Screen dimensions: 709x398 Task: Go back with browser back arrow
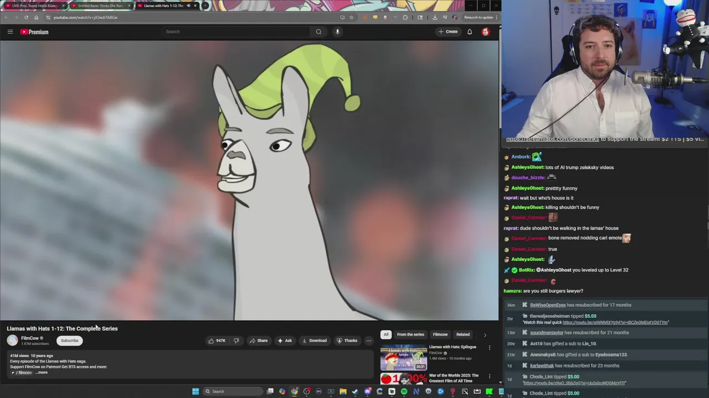[6, 17]
